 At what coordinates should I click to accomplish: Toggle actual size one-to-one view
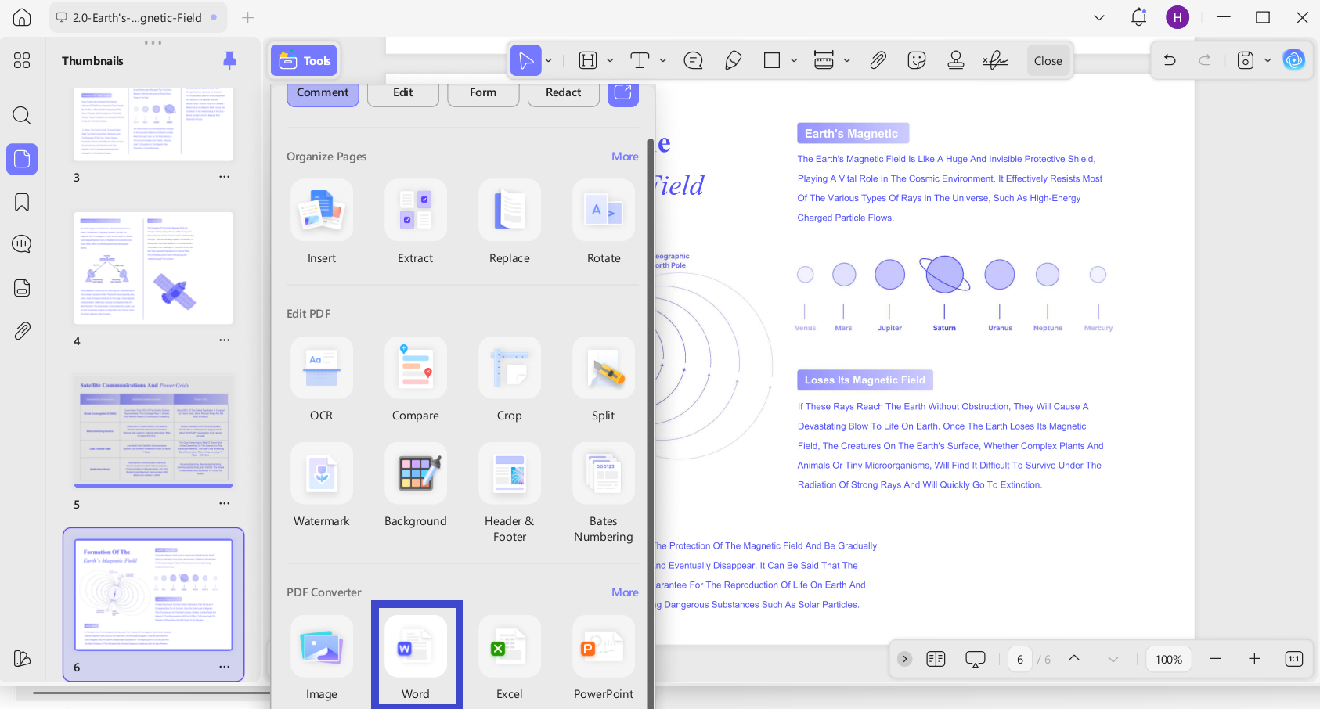click(1294, 659)
